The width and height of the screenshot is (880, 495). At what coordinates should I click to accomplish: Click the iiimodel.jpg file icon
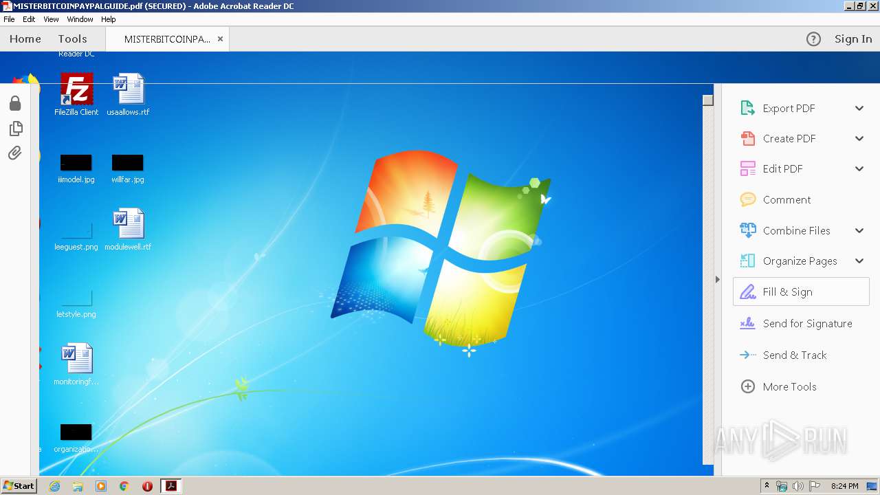click(76, 163)
